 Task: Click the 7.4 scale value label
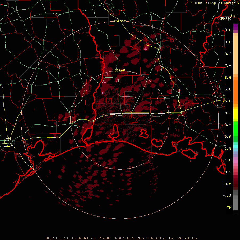(x=228, y=66)
